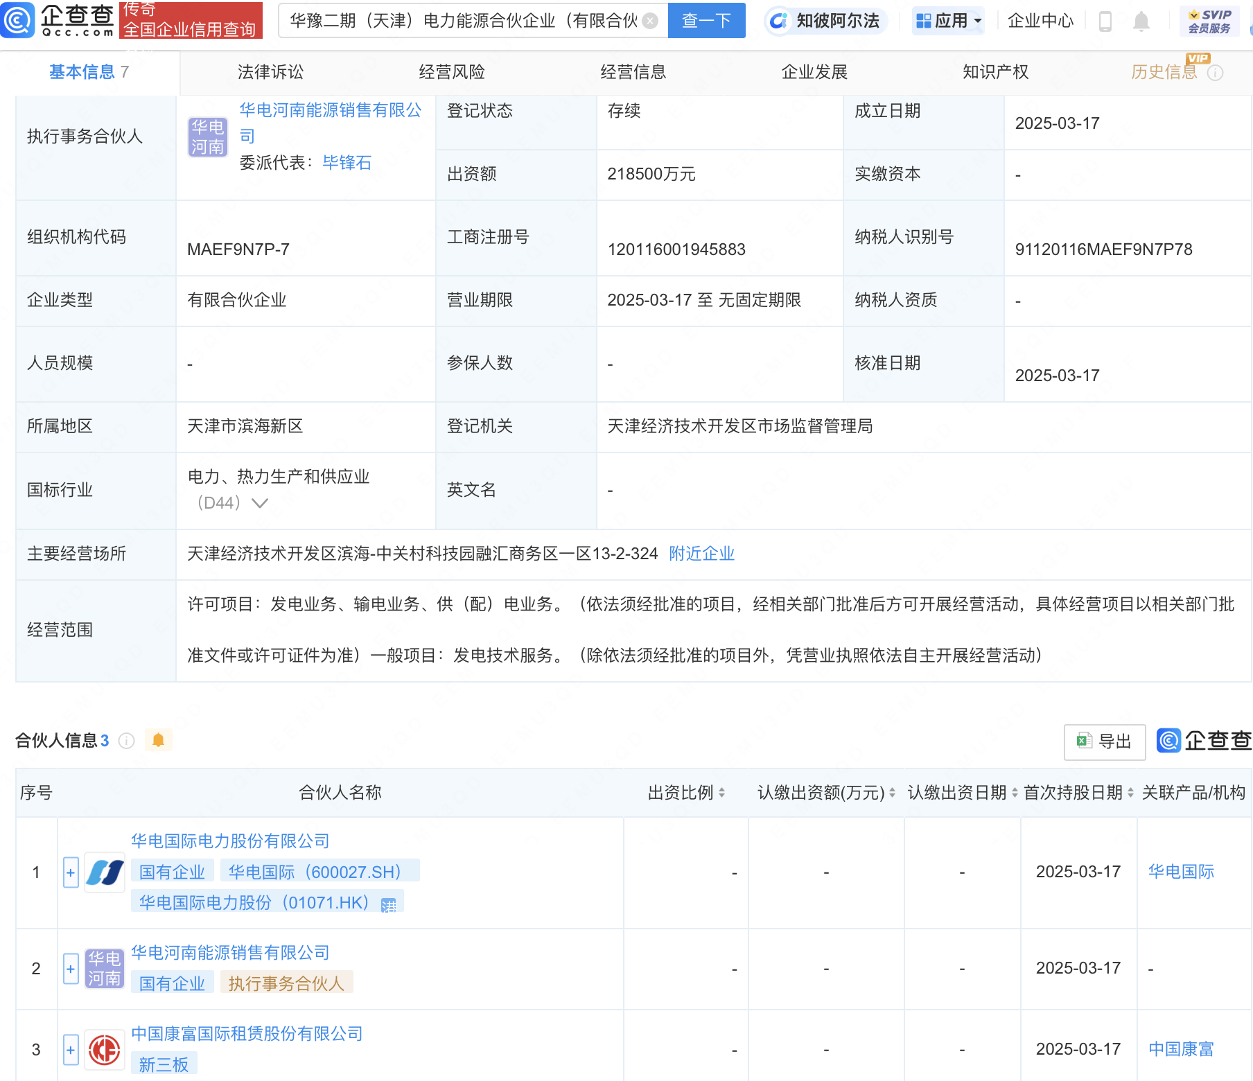Image resolution: width=1253 pixels, height=1081 pixels.
Task: Click the Qichacha logo in header
Action: point(58,20)
